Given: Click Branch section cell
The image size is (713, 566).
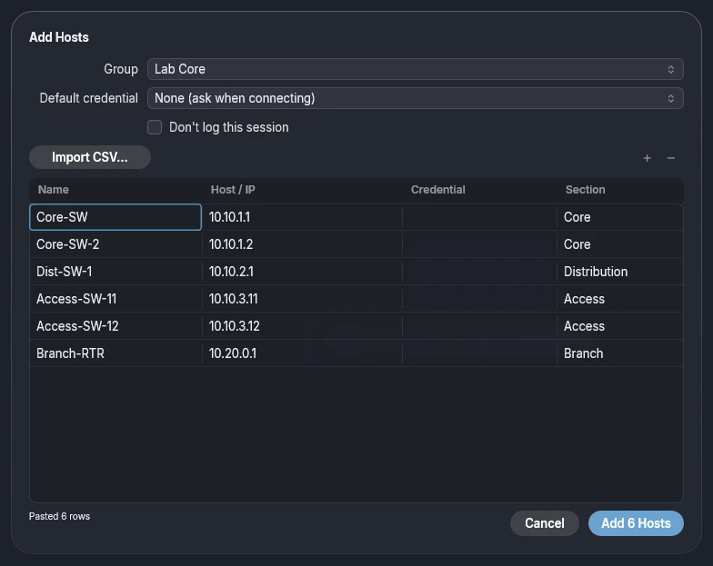Looking at the screenshot, I should tap(620, 353).
